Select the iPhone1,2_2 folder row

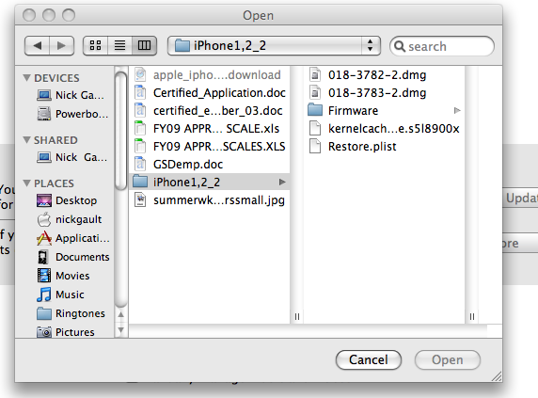pos(210,182)
